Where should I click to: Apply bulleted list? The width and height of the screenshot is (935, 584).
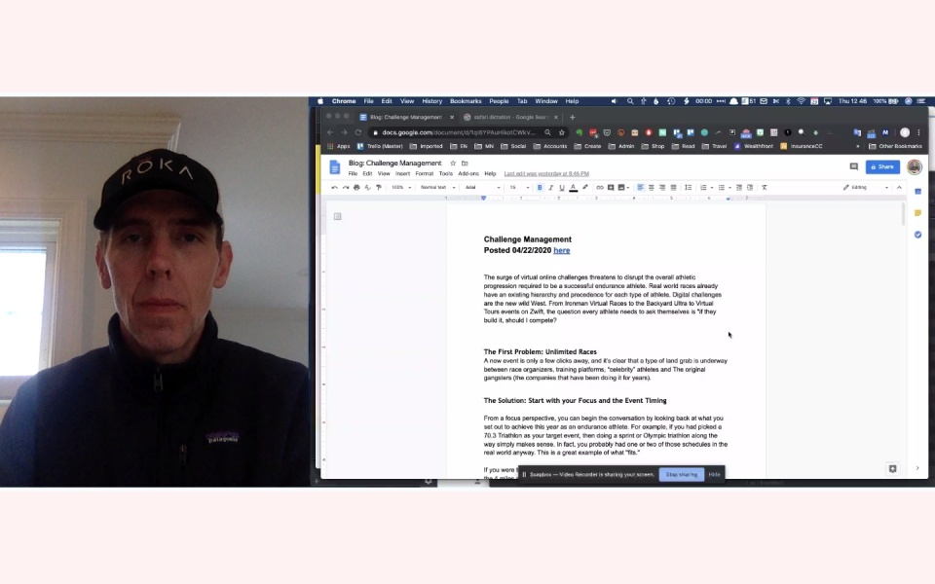click(x=722, y=188)
